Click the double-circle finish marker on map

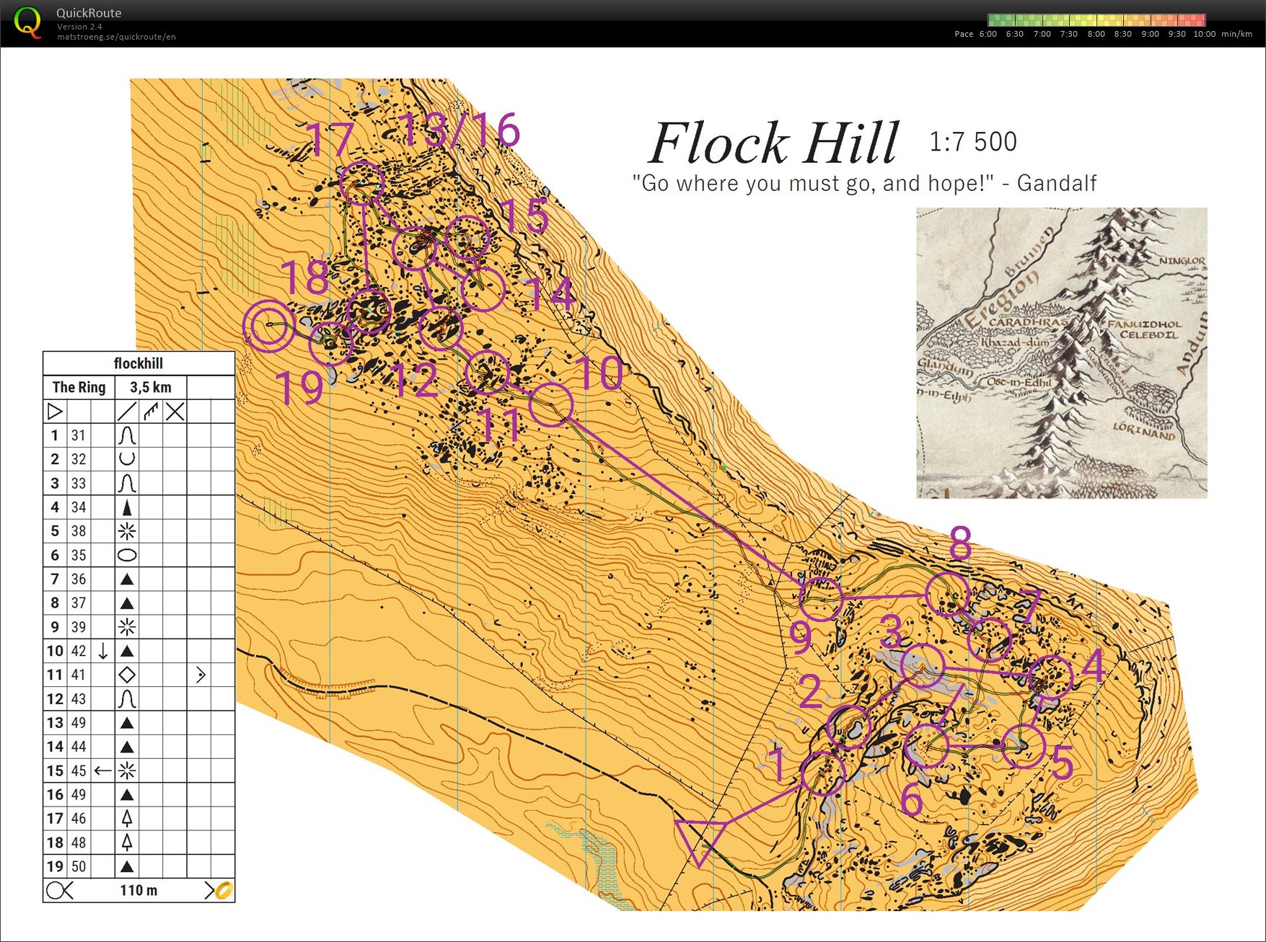click(268, 326)
